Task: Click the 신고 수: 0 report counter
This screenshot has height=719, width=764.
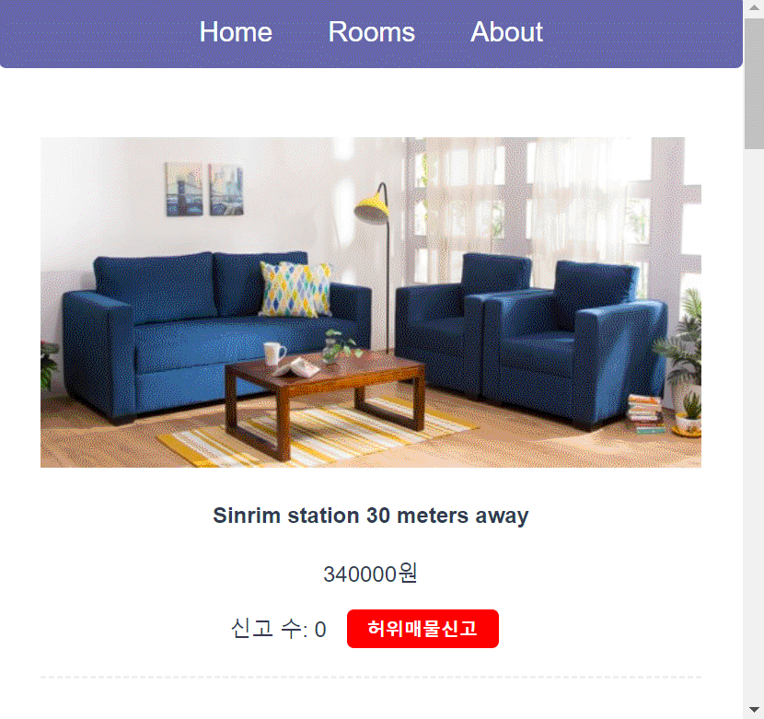Action: 278,629
